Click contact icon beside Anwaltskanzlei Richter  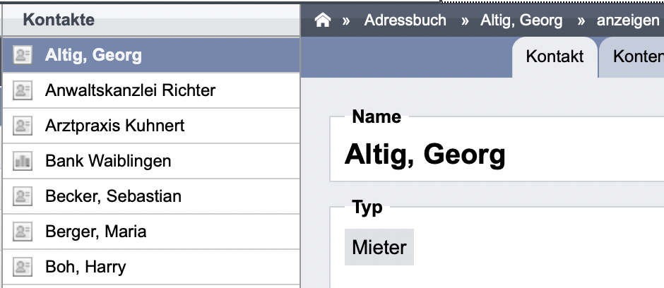[23, 90]
